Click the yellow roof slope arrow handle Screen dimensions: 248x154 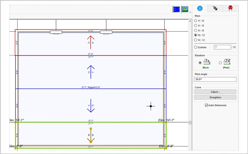pyautogui.click(x=91, y=135)
